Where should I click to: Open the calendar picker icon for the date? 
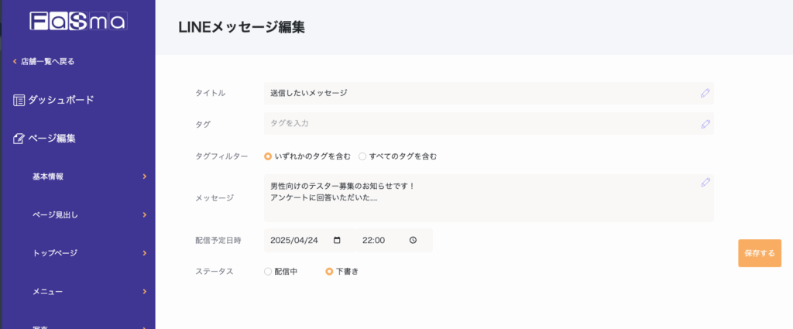(336, 240)
